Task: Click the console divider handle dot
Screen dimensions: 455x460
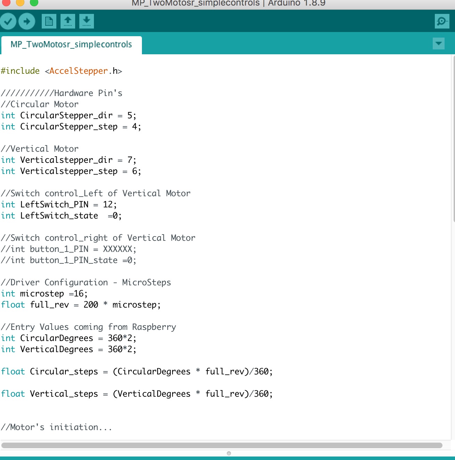Action: click(229, 453)
